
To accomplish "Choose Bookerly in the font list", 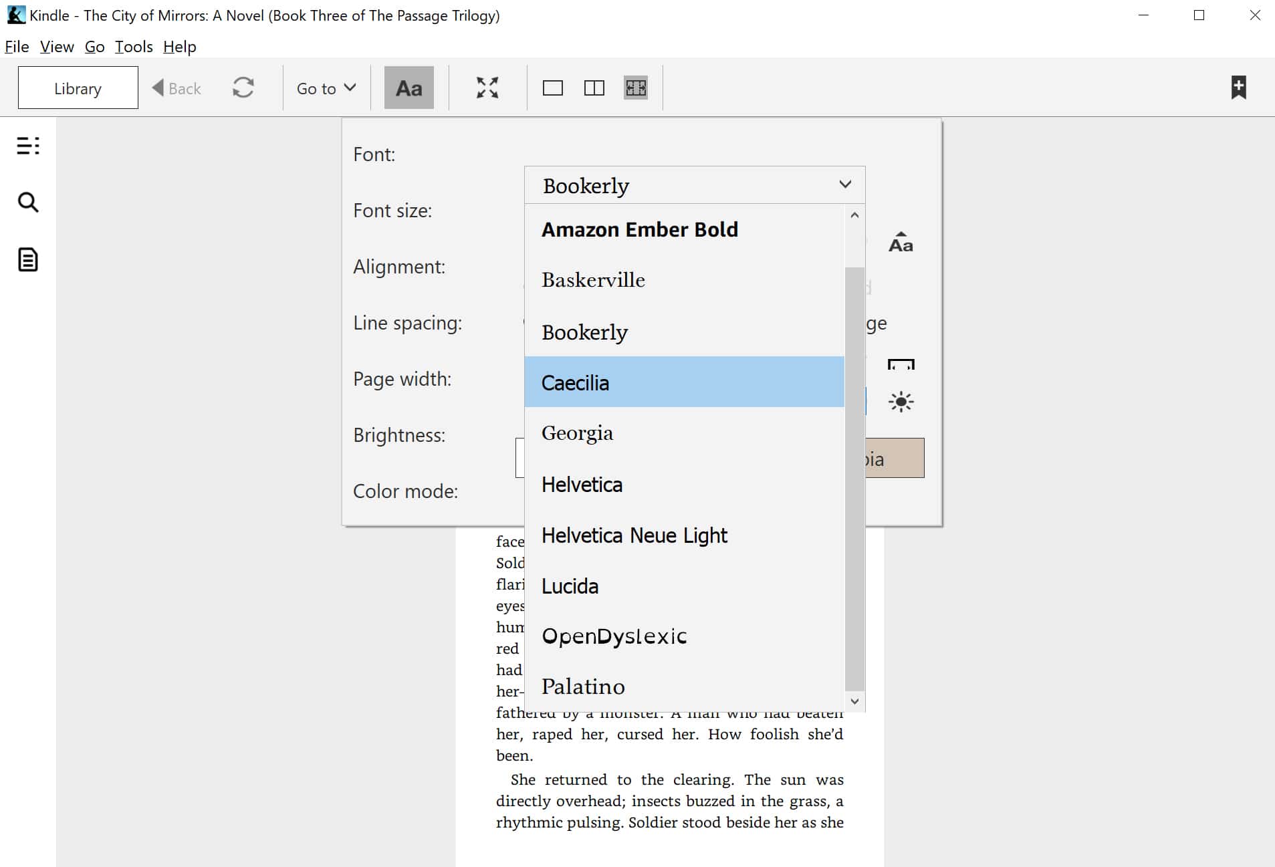I will click(x=685, y=332).
